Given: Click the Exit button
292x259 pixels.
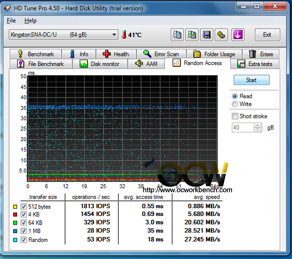Looking at the screenshot, I should (267, 34).
